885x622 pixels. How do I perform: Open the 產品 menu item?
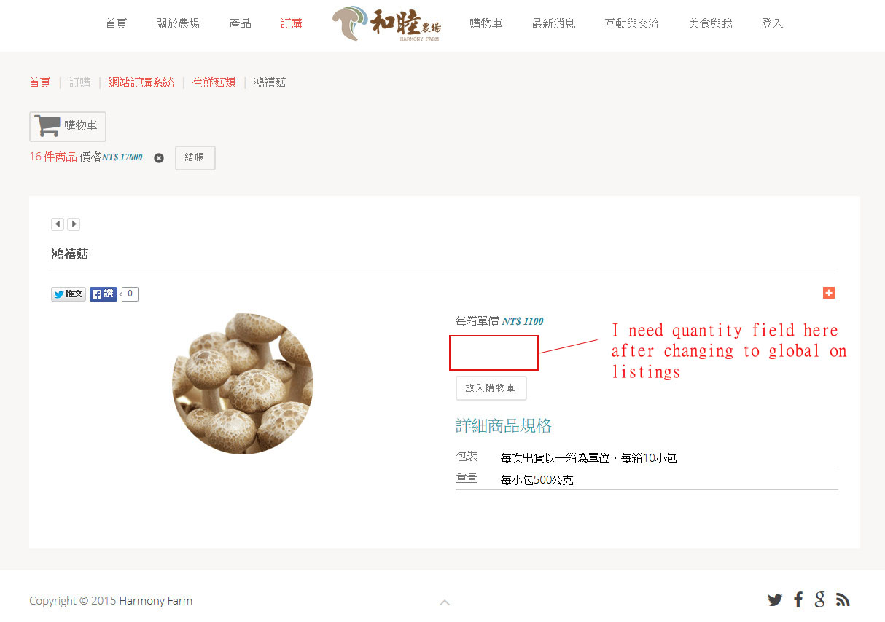click(x=241, y=23)
